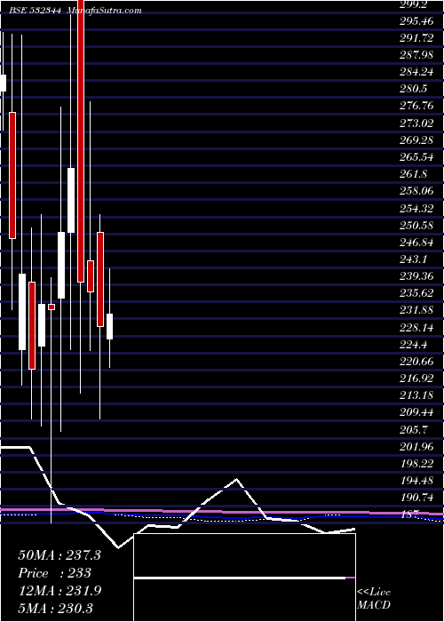Image resolution: width=444 pixels, height=622 pixels.
Task: Click the tallest red candle body
Action: (81, 140)
